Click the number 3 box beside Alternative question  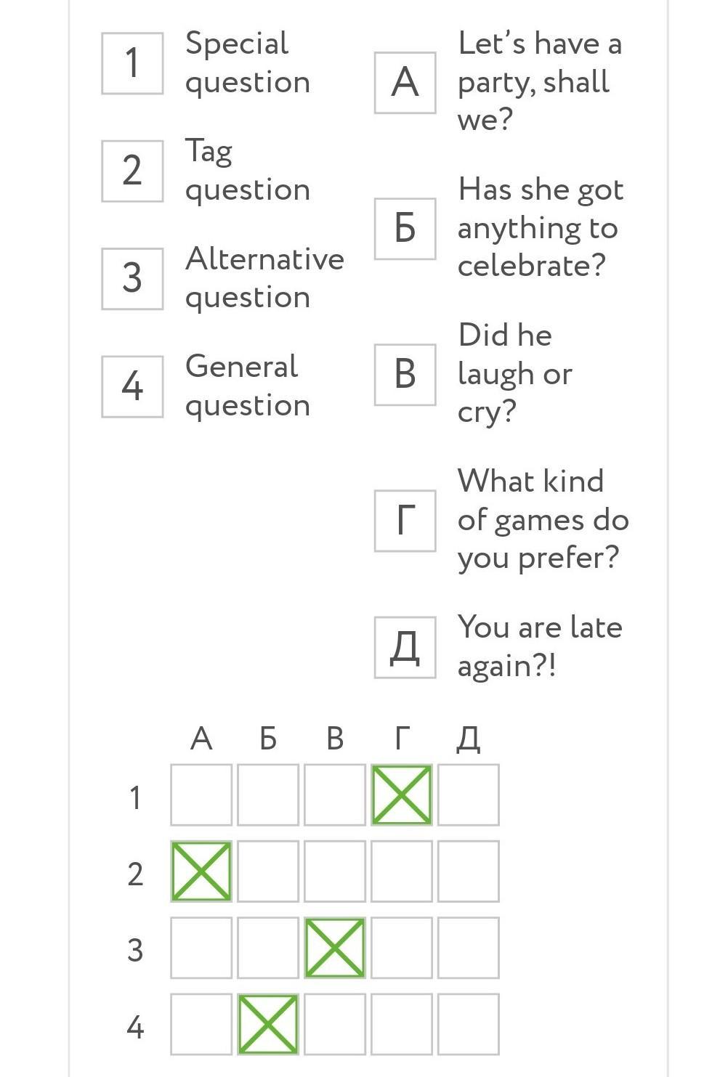coord(132,278)
